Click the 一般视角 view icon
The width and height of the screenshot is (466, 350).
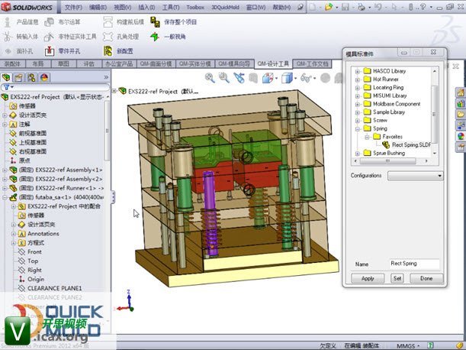(x=155, y=37)
